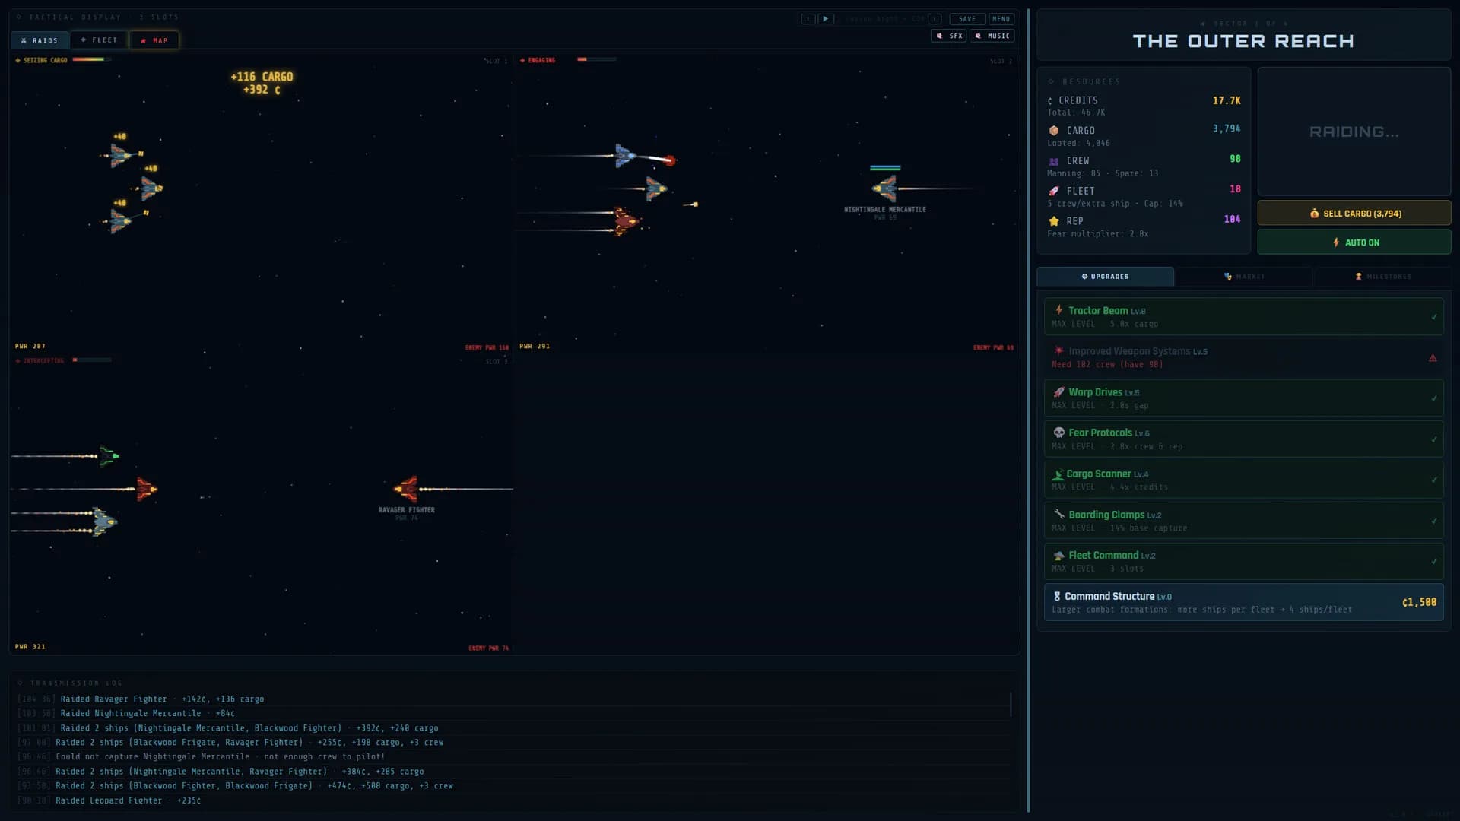Click the SFX speaker icon
Screen dimensions: 1460x821
click(940, 36)
